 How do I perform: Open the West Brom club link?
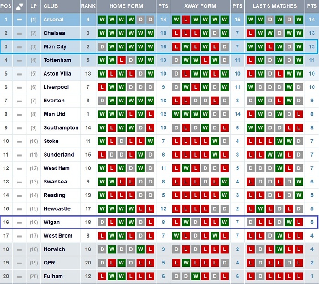(x=58, y=236)
